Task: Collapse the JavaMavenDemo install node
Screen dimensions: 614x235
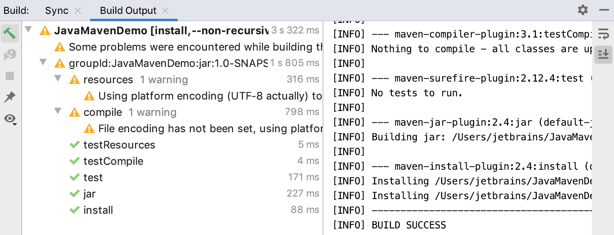Action: pyautogui.click(x=28, y=29)
